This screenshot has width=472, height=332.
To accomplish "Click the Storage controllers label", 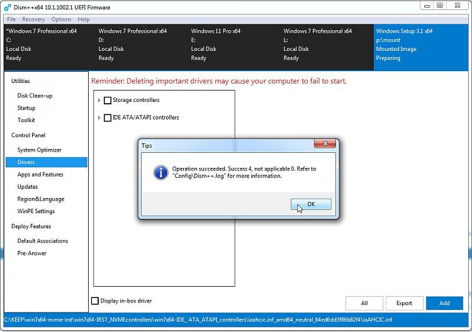I will coord(136,100).
